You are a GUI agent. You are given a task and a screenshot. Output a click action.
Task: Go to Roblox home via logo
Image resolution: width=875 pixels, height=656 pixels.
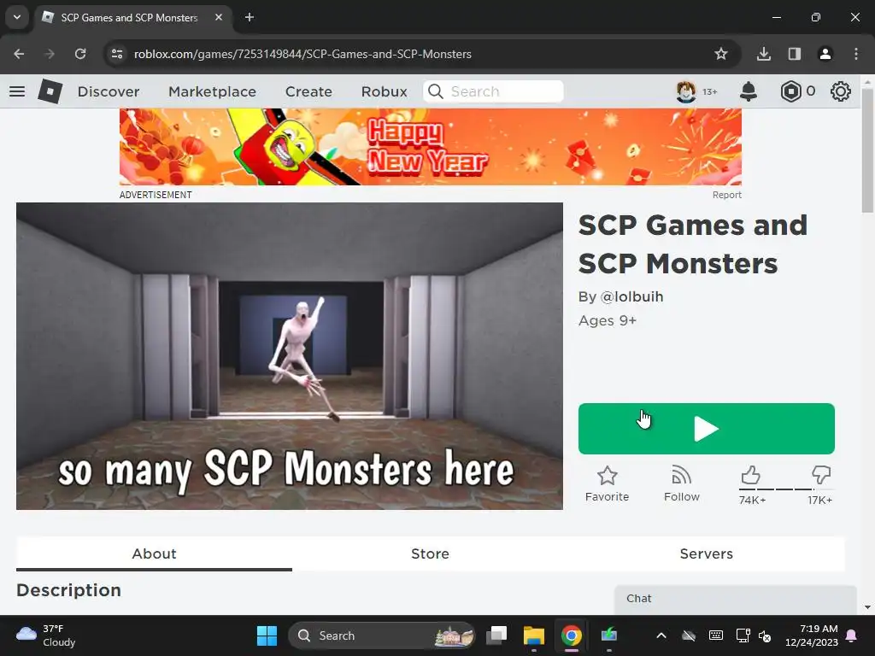(50, 91)
